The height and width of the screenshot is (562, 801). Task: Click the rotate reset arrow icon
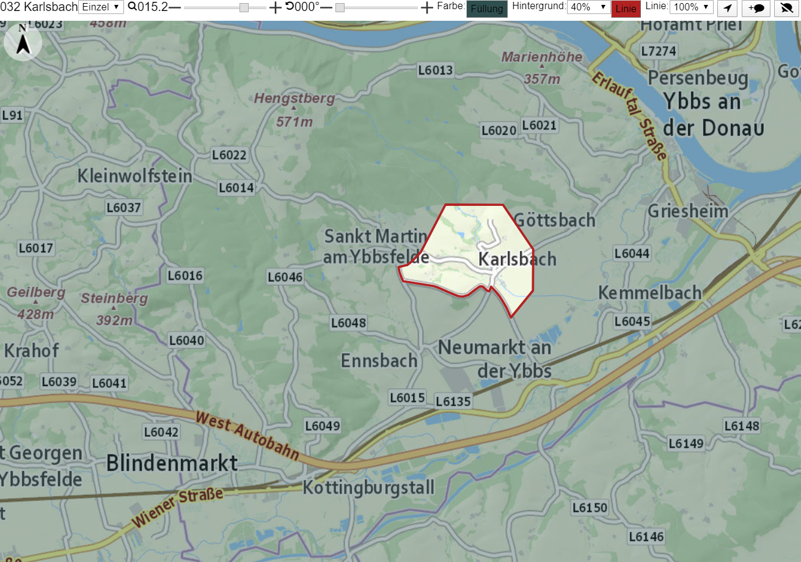[x=289, y=7]
